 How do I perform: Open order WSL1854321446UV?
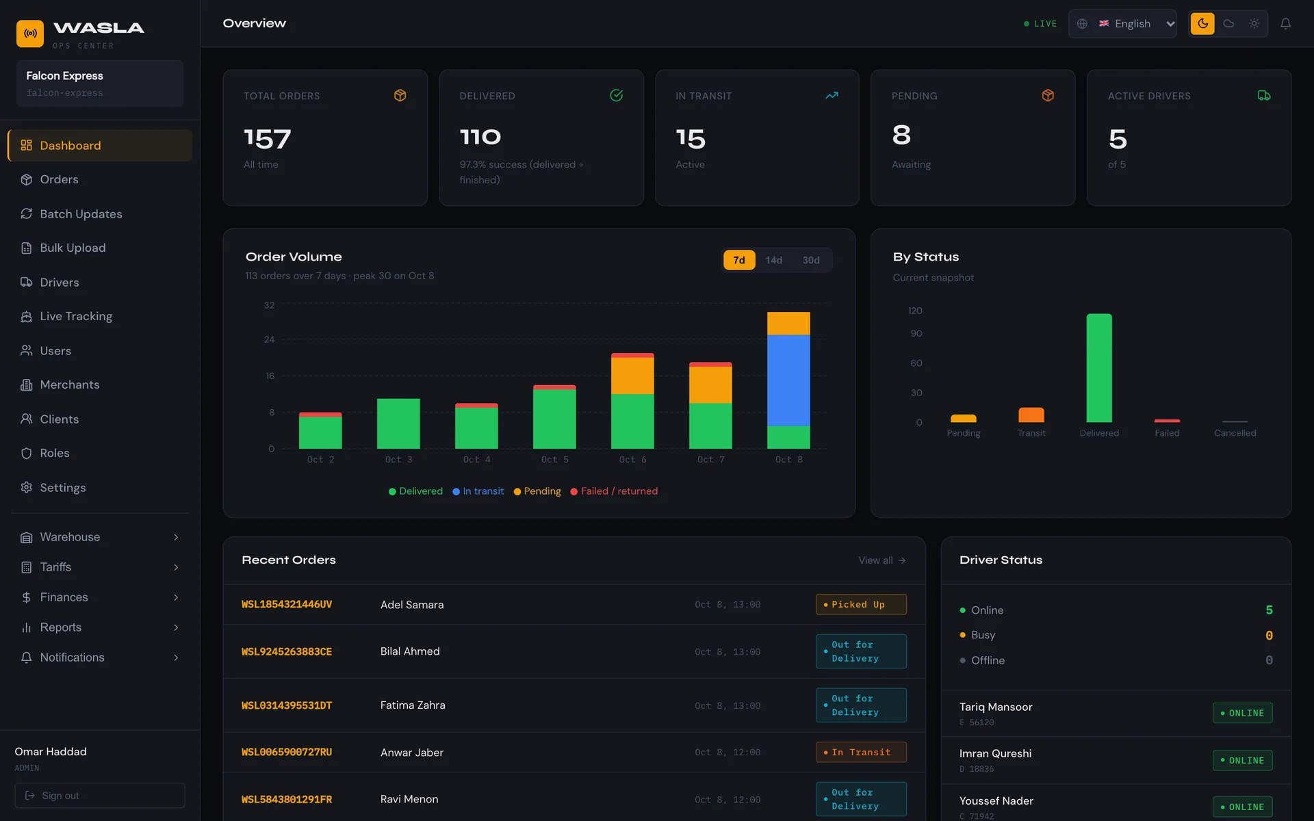point(287,604)
